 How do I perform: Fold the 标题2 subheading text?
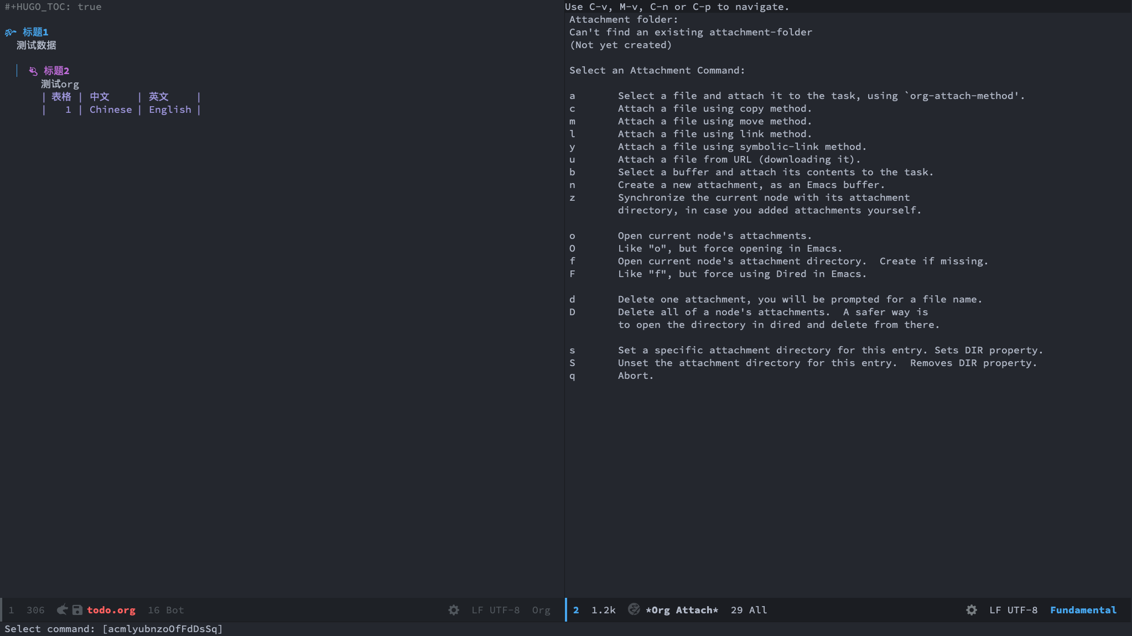(x=56, y=71)
